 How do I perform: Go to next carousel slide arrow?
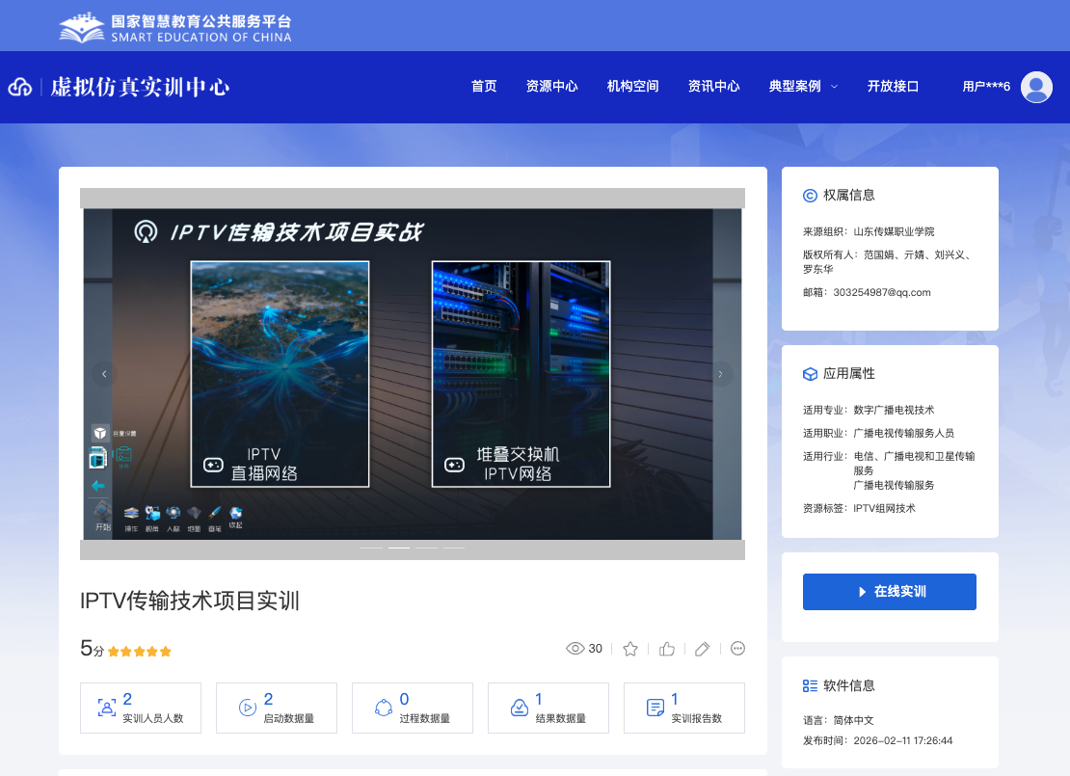click(x=720, y=374)
